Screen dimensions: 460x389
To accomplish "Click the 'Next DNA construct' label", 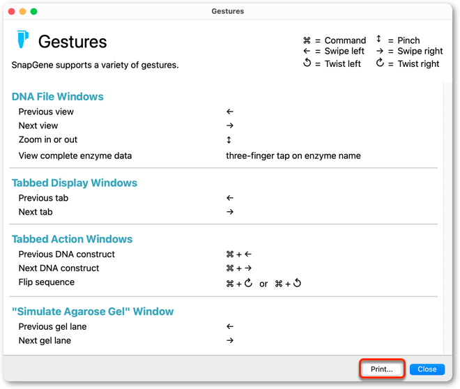I will [x=59, y=268].
